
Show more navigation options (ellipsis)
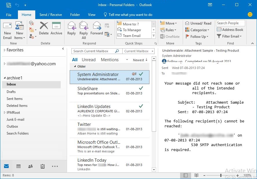pyautogui.click(x=55, y=166)
